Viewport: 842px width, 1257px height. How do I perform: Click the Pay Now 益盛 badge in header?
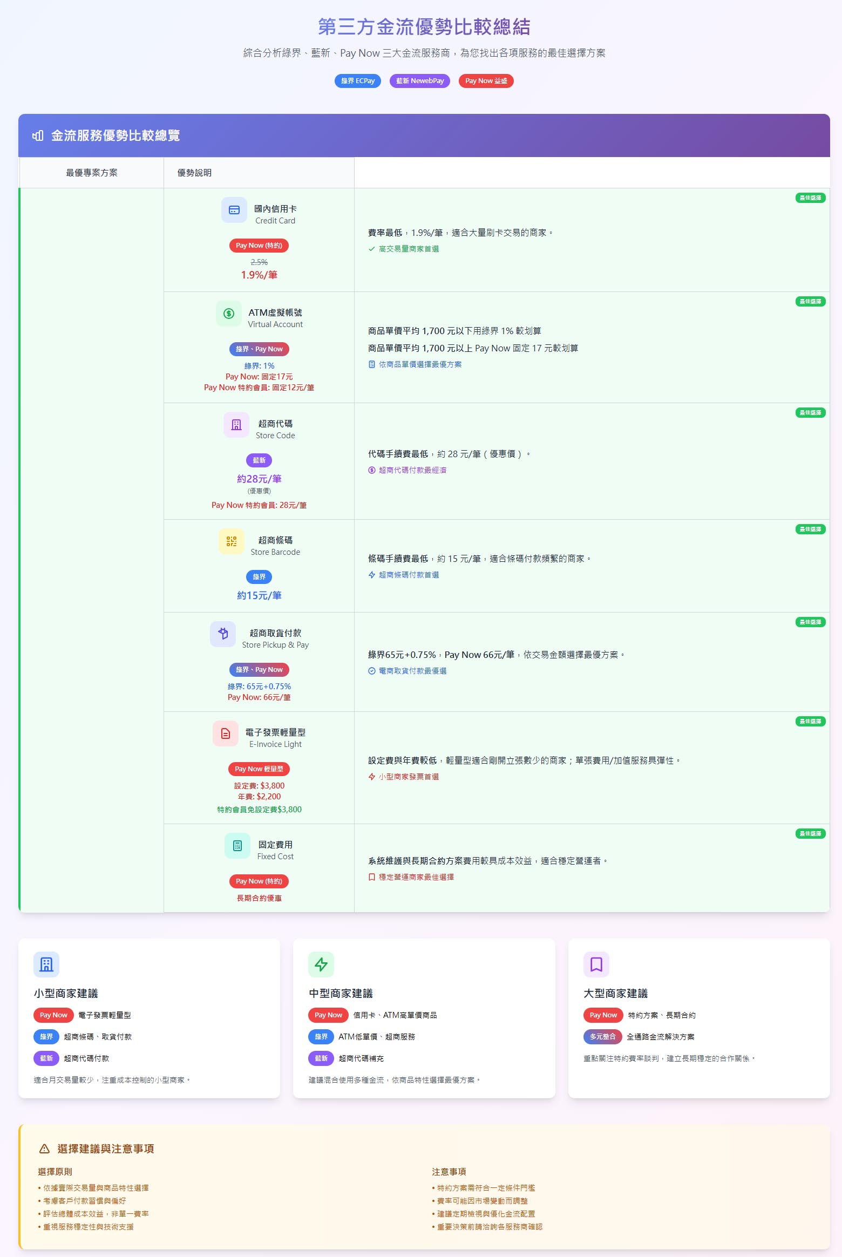(x=486, y=81)
